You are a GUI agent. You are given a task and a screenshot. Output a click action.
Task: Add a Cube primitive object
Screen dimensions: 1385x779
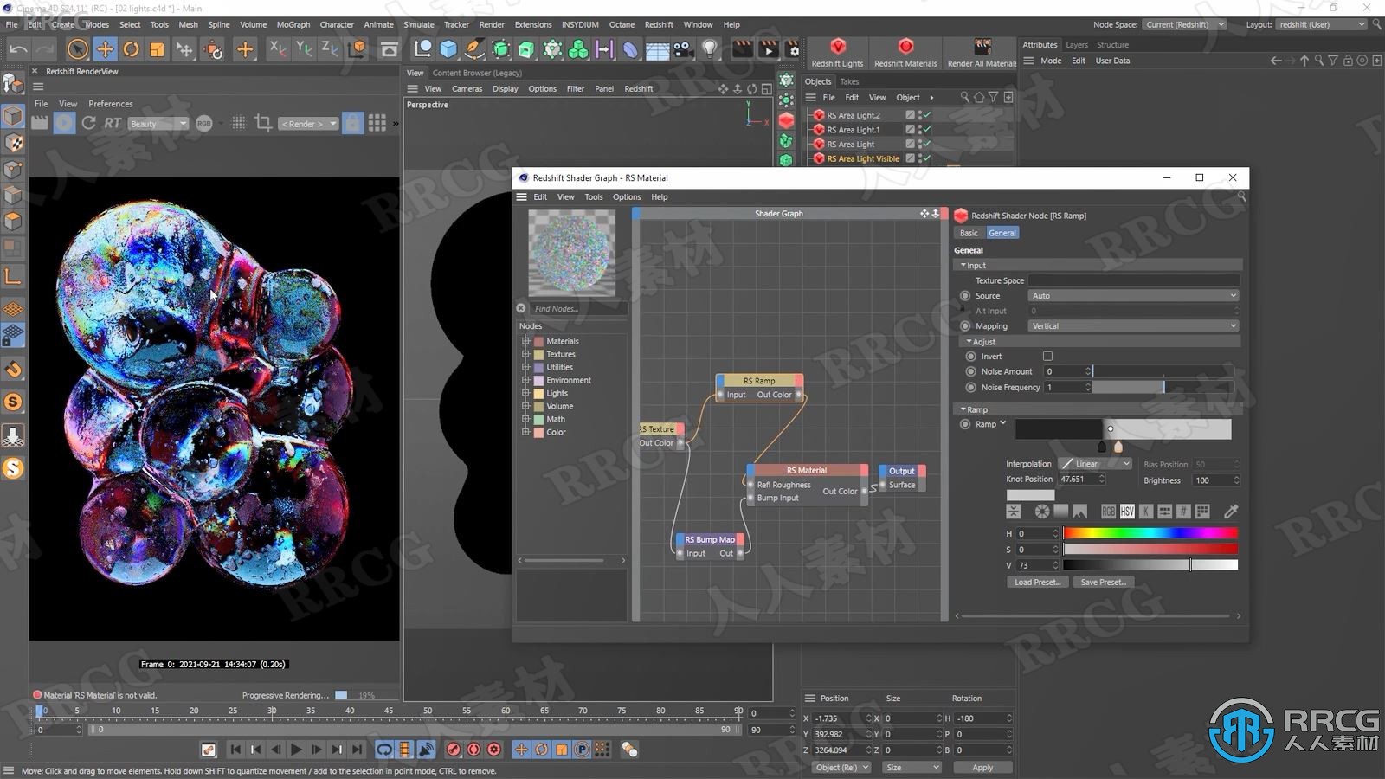click(x=448, y=49)
